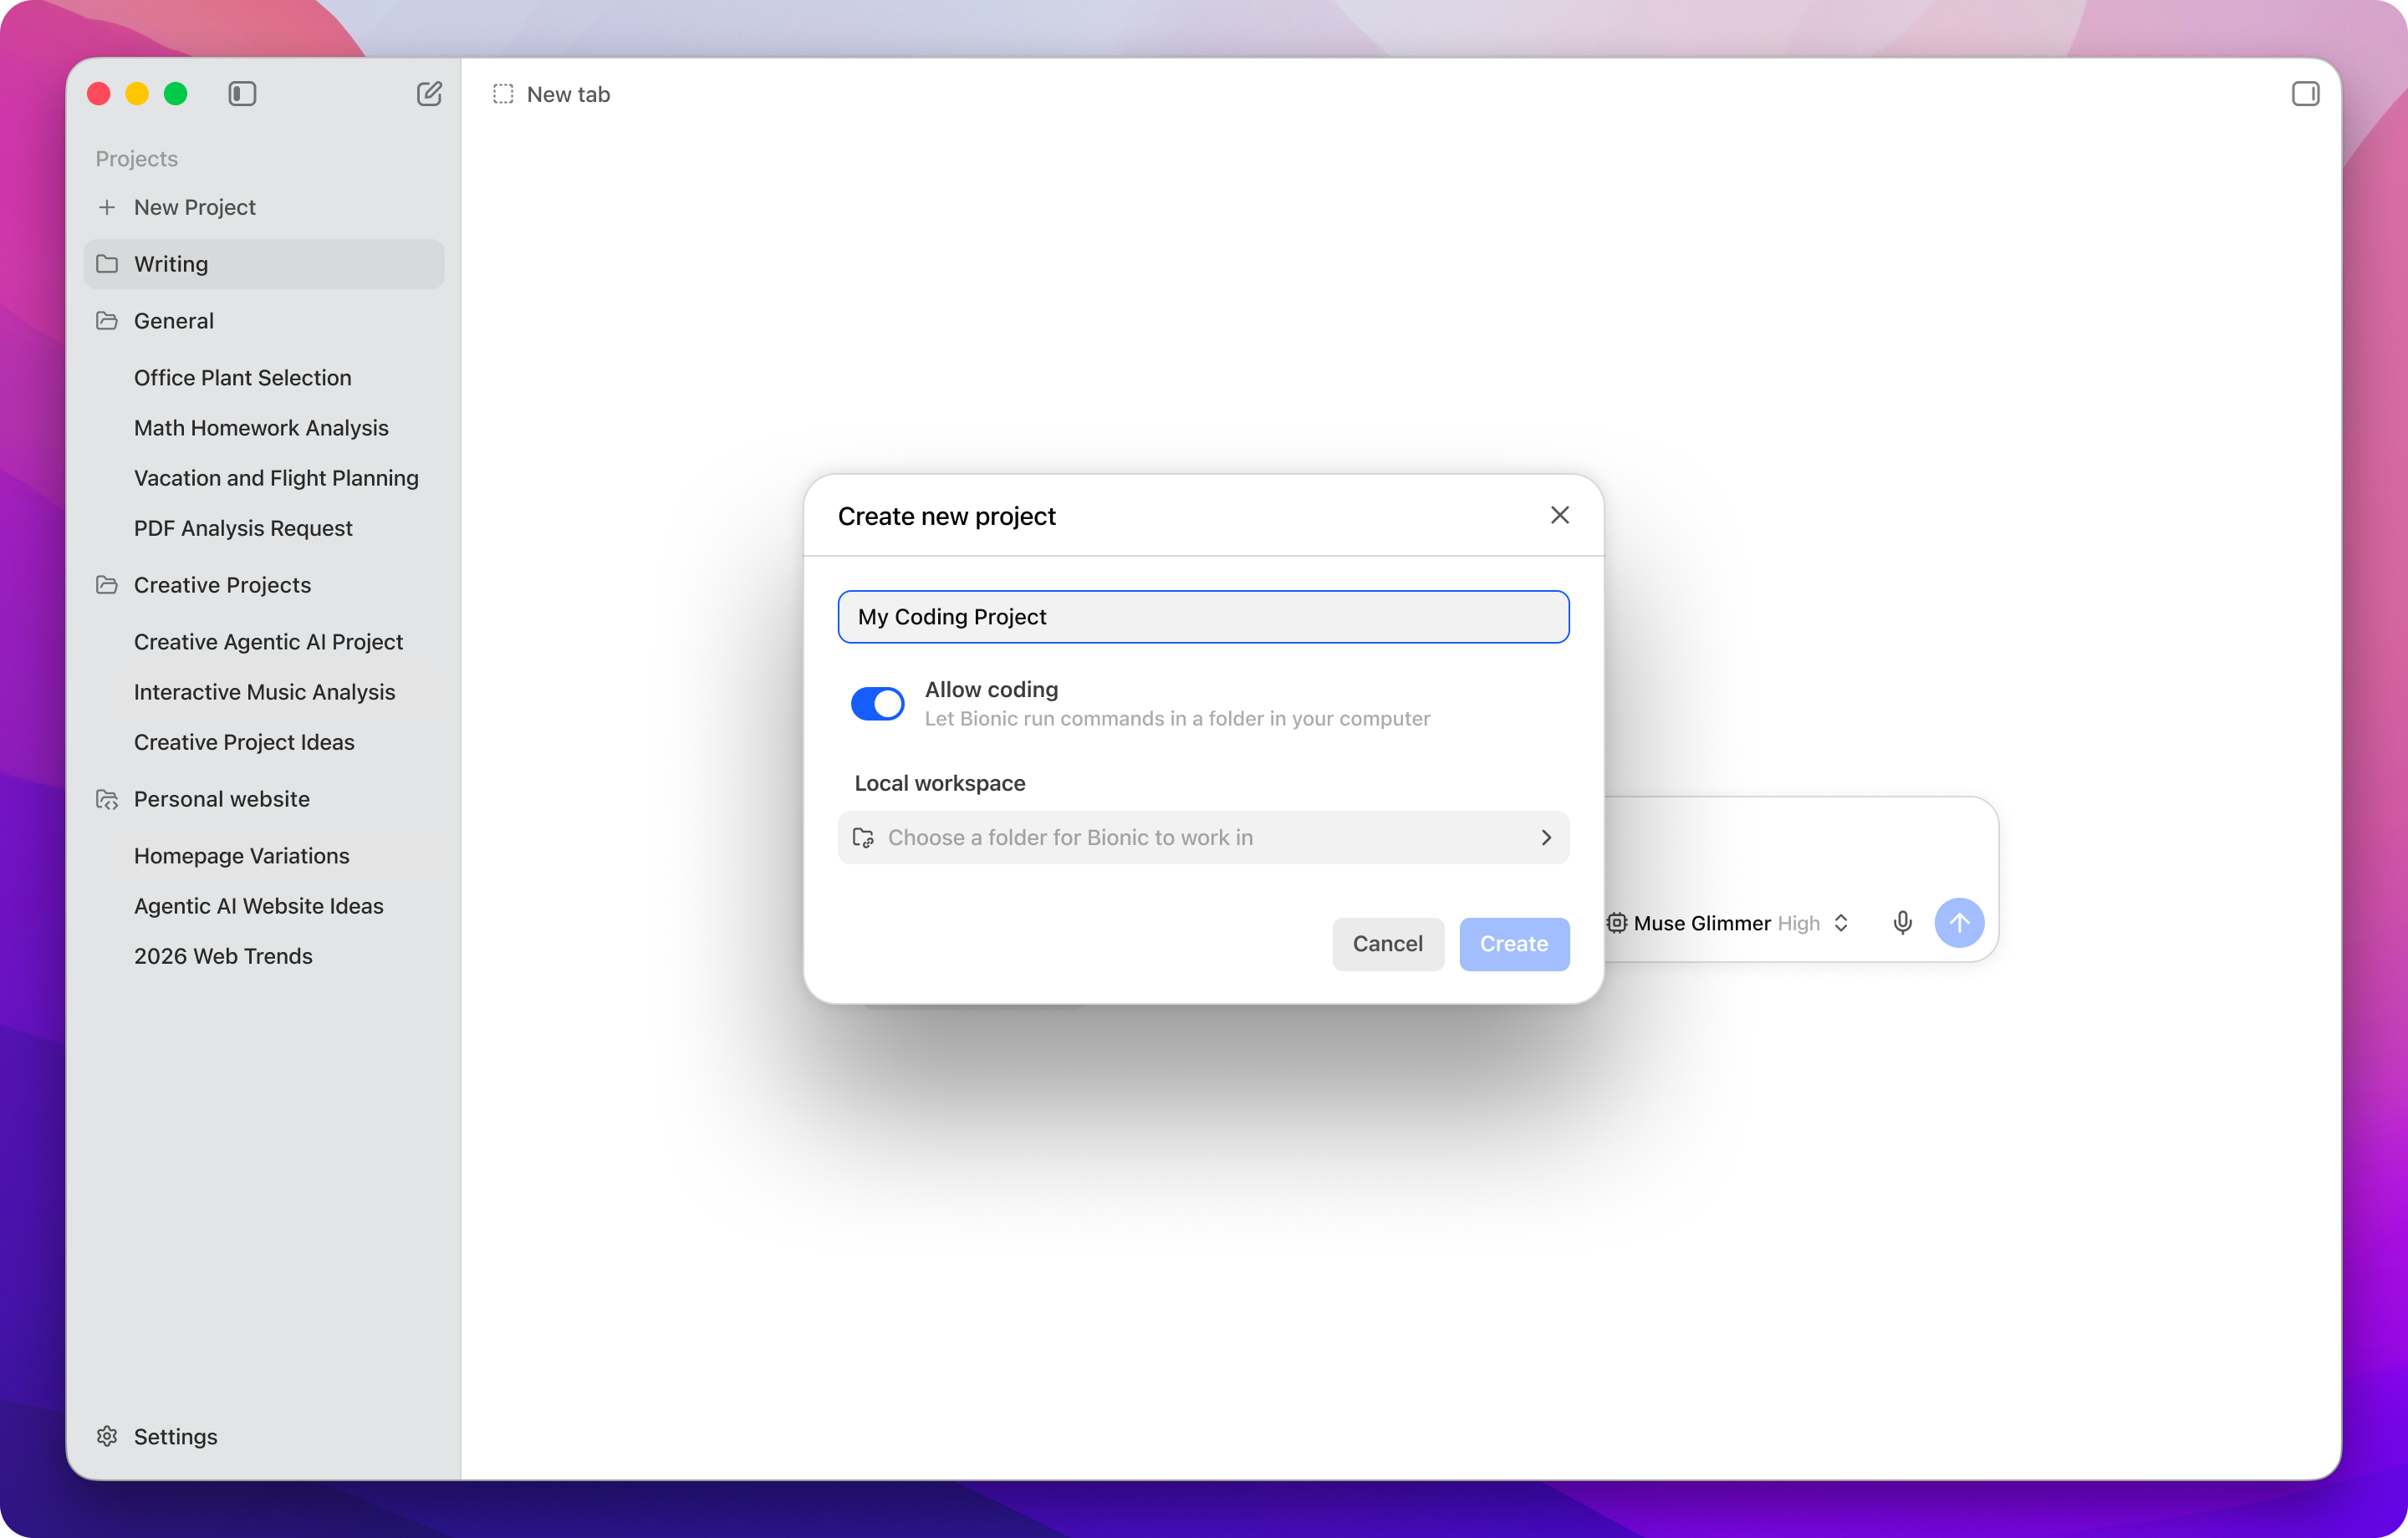
Task: Click the Projects section heading
Action: click(x=137, y=159)
